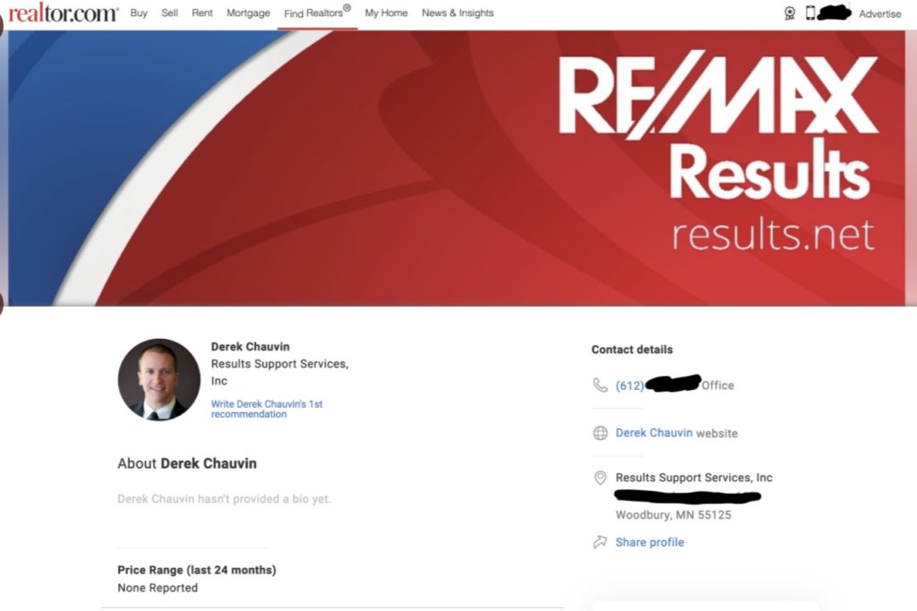917x611 pixels.
Task: Select Find Realtors in the navigation
Action: [x=315, y=13]
